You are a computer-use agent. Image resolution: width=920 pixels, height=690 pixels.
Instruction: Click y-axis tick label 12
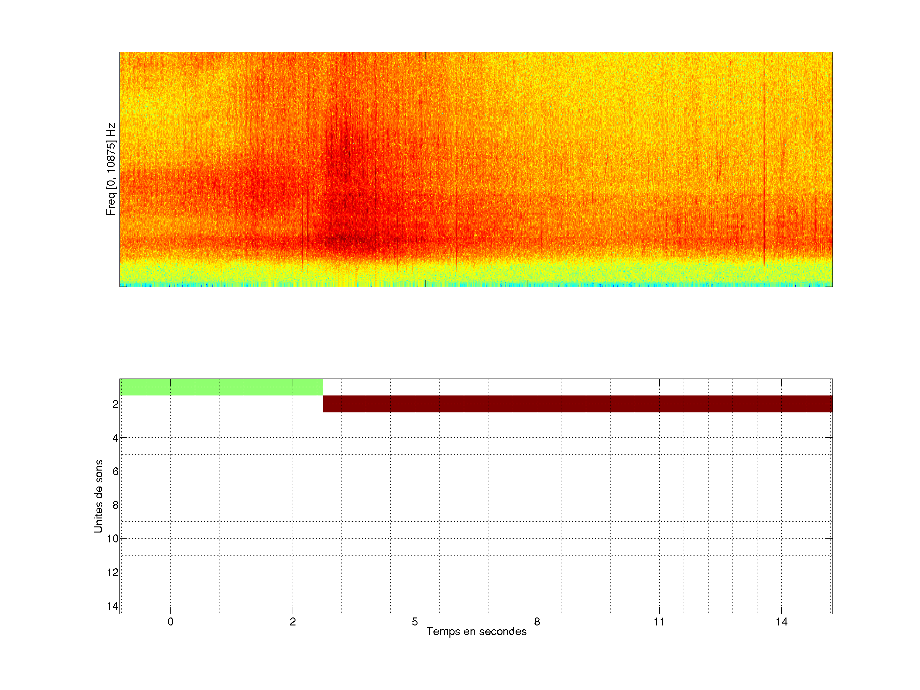113,572
